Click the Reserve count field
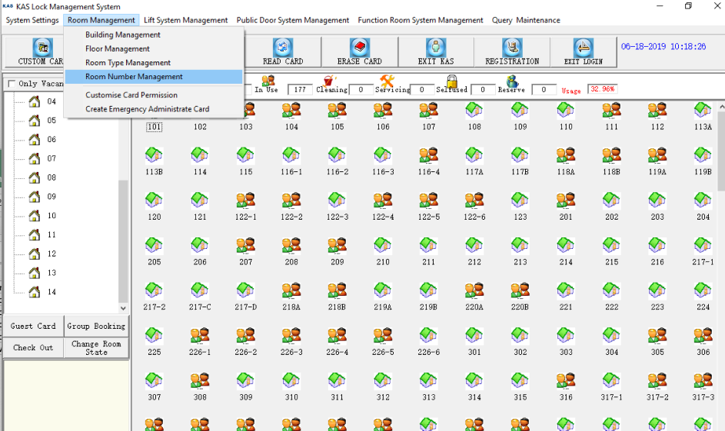725x431 pixels. tap(544, 90)
